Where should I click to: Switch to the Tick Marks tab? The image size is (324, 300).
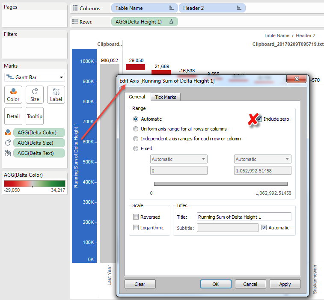(166, 97)
